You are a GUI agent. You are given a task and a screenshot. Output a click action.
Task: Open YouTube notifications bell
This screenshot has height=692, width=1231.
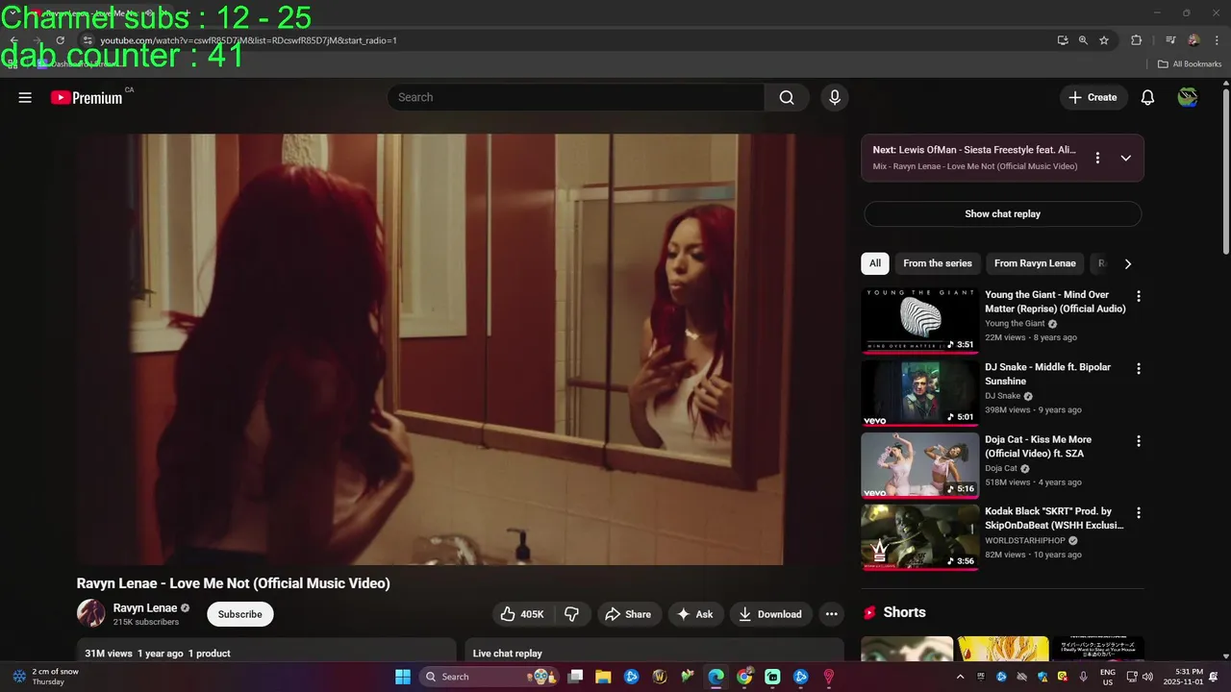click(x=1147, y=97)
